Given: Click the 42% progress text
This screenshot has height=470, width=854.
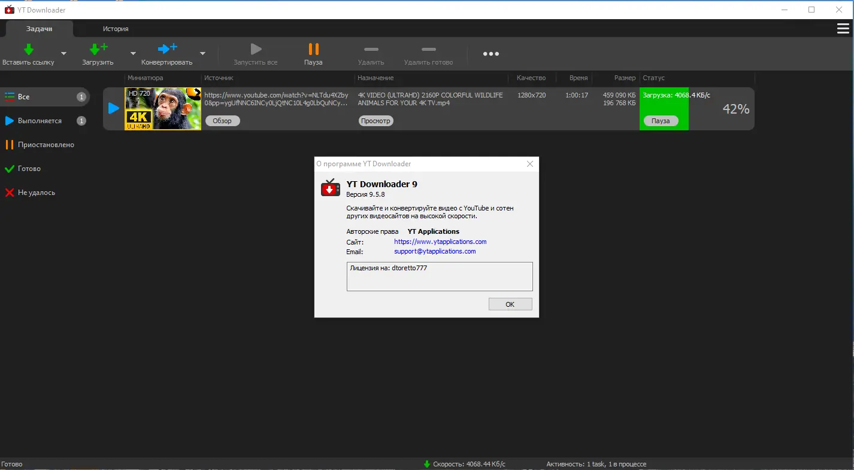Looking at the screenshot, I should point(736,109).
